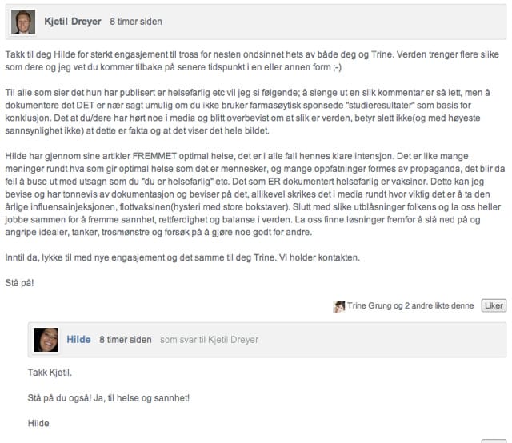Click the line beginning "Inntil da, lykke til"
This screenshot has height=443, width=512.
(182, 258)
